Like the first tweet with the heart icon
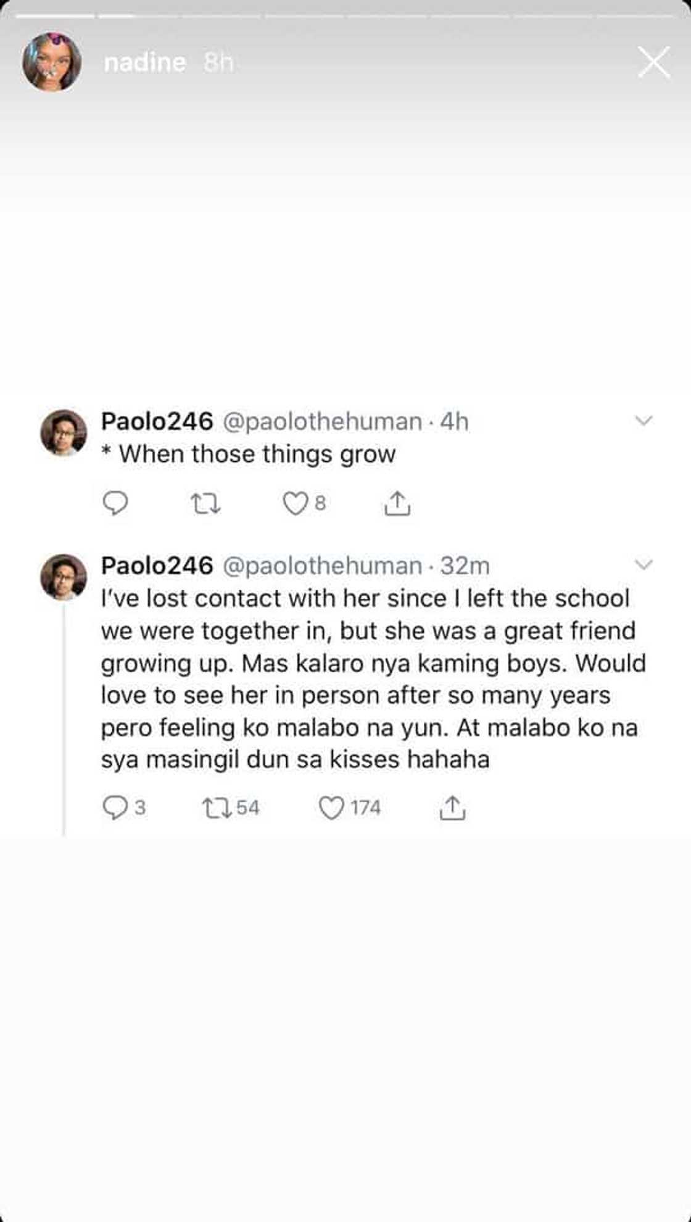The image size is (691, 1222). [x=296, y=504]
